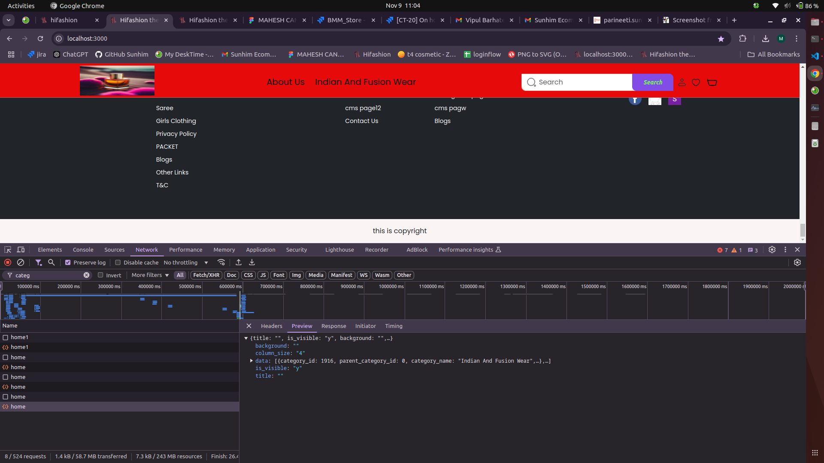Open the Chrome tab search dropdown
This screenshot has height=463, width=824.
[9, 20]
